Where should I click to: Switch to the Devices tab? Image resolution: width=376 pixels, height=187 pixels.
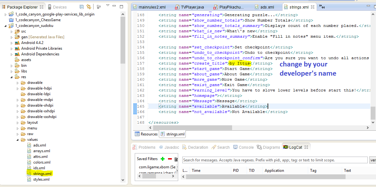[57, 7]
